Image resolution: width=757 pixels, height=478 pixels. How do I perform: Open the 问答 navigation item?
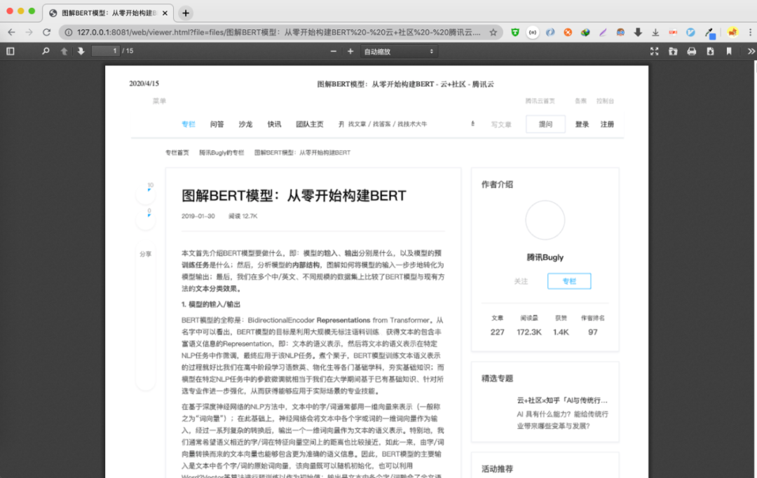tap(217, 125)
